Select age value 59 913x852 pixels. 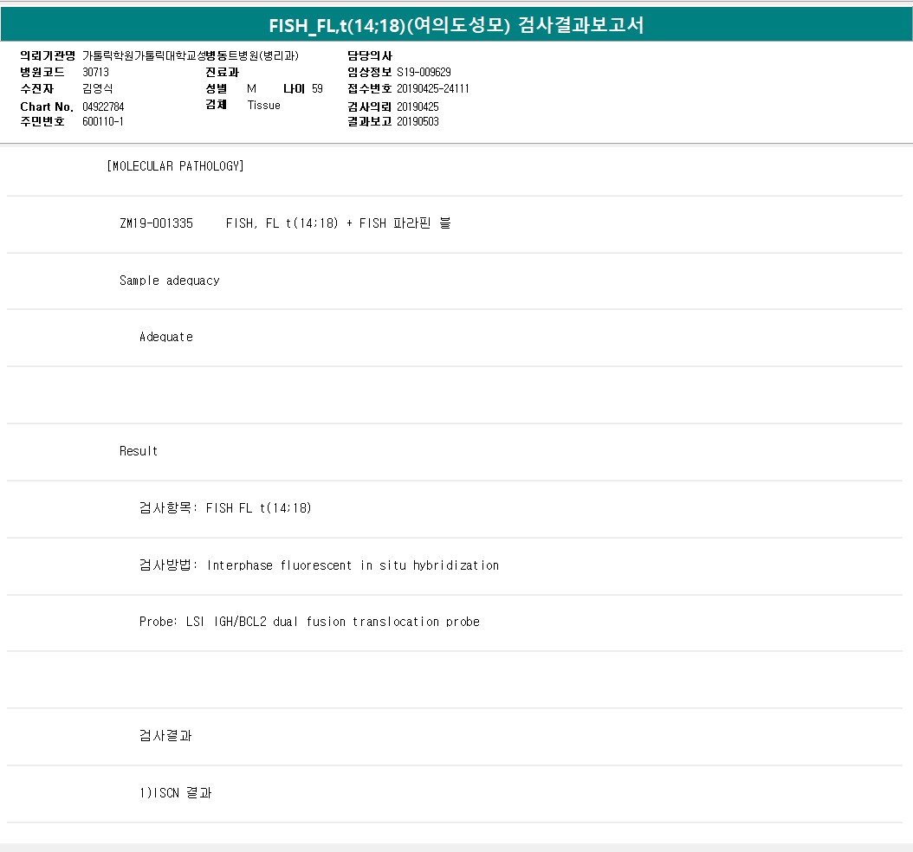click(x=317, y=88)
